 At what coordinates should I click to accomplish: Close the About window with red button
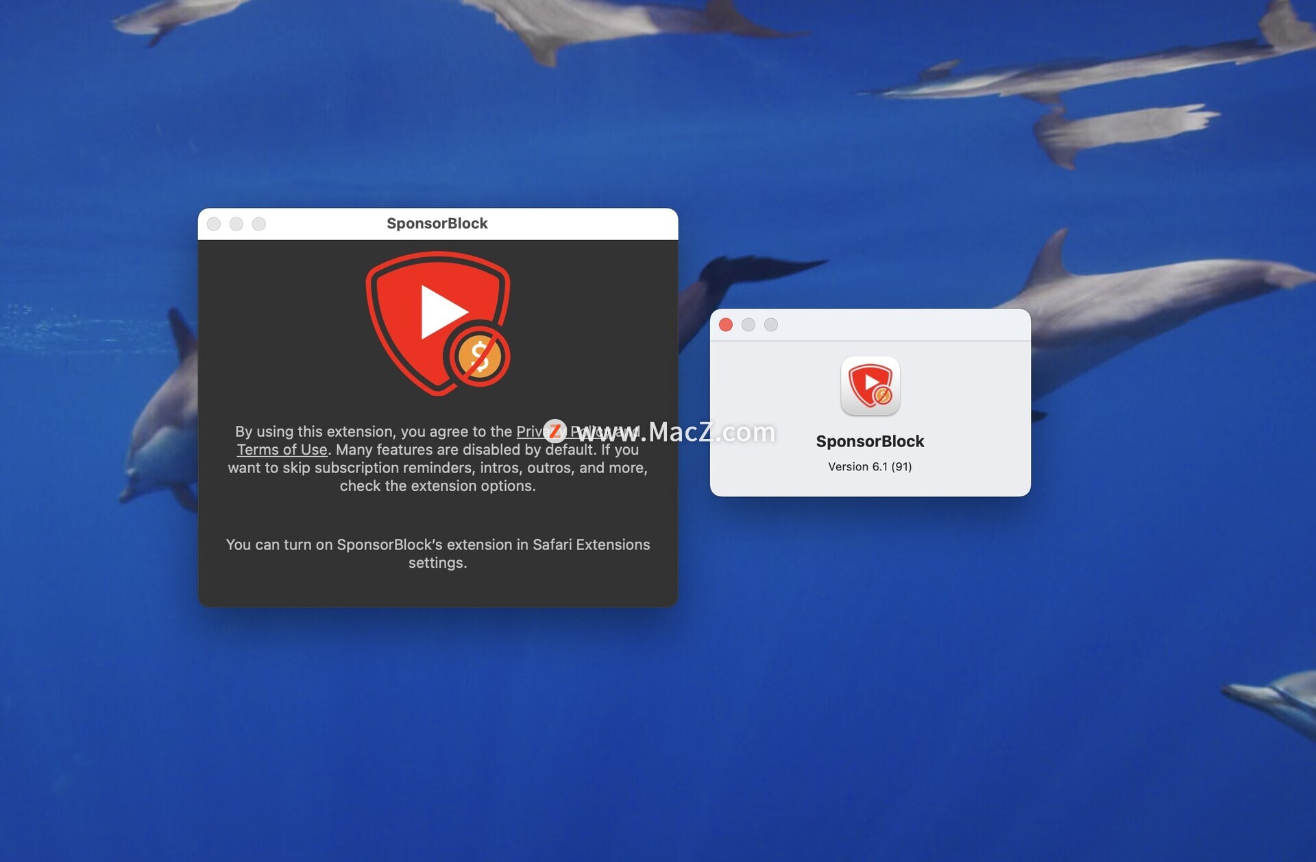point(726,325)
